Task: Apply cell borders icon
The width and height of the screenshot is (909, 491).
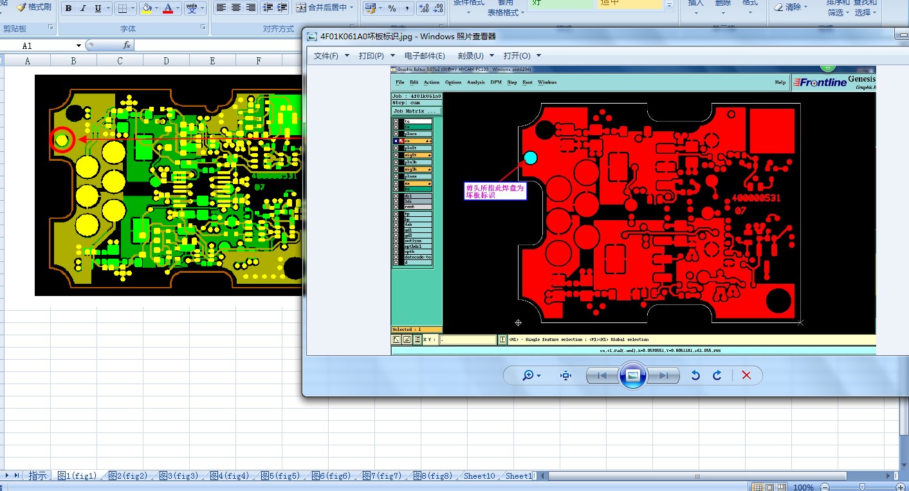Action: (x=122, y=8)
